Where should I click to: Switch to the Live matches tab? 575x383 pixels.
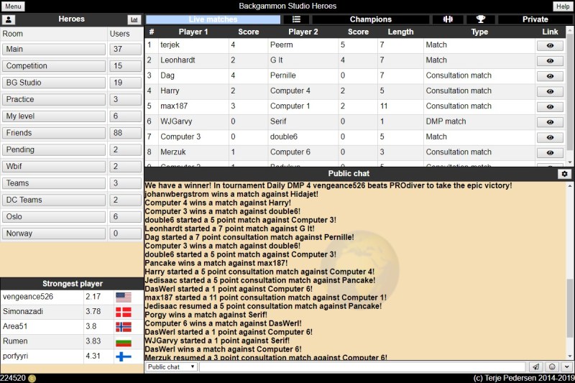[213, 19]
